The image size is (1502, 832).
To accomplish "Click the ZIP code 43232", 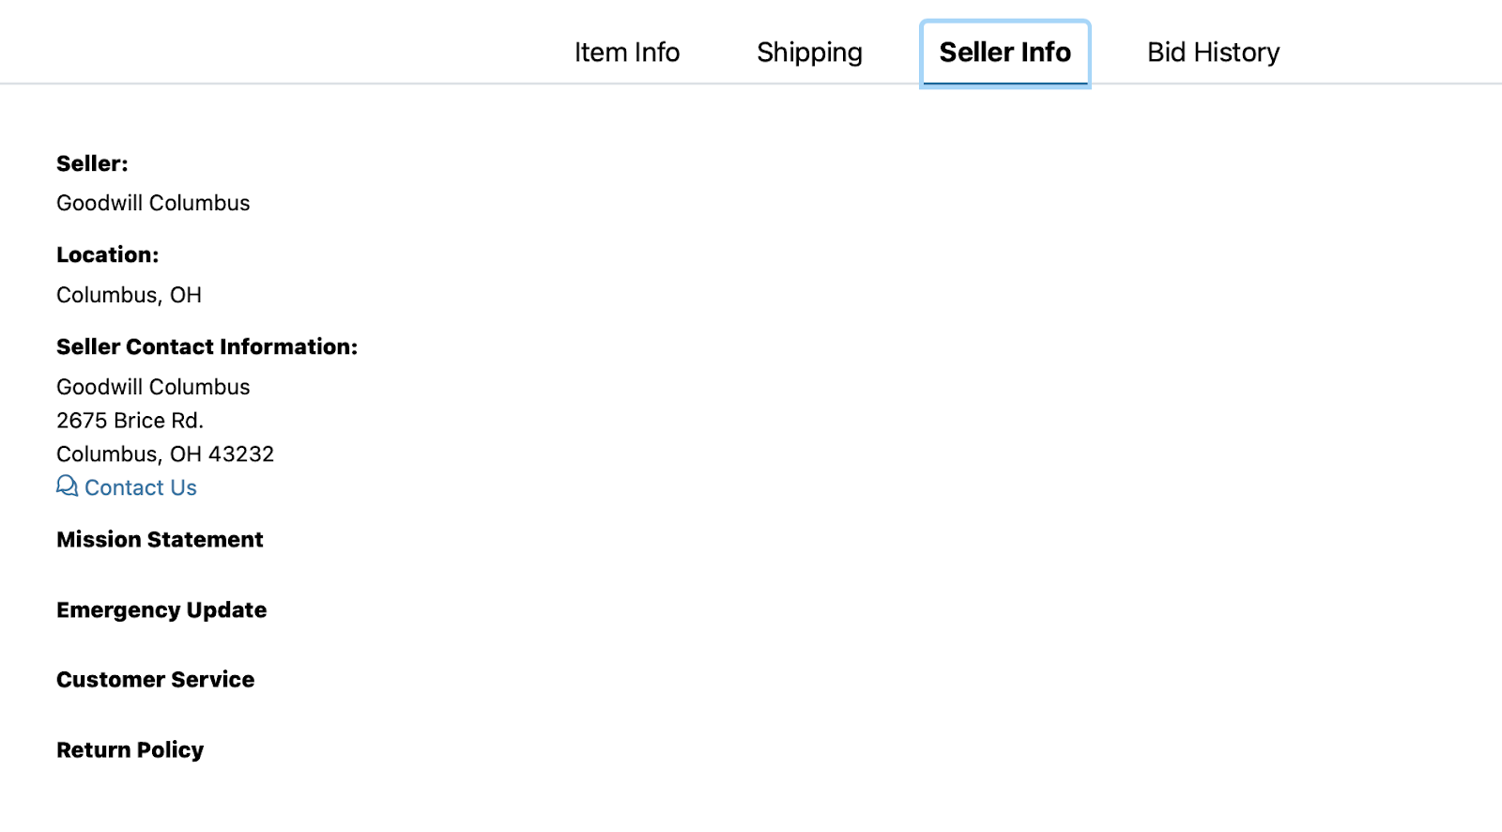I will (241, 455).
